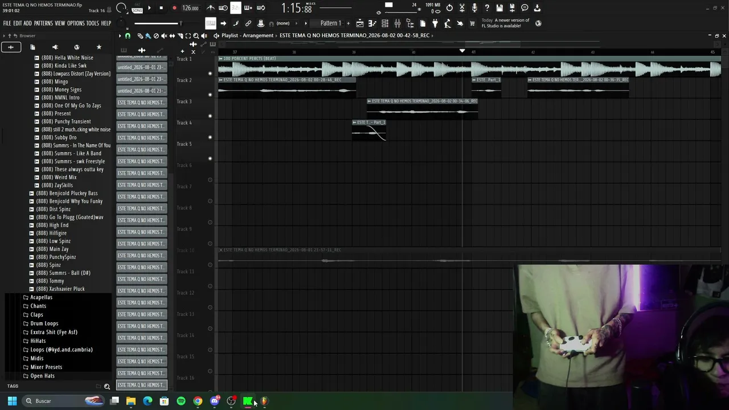This screenshot has width=729, height=410.
Task: Expand the Acapellas folder
Action: (41, 297)
